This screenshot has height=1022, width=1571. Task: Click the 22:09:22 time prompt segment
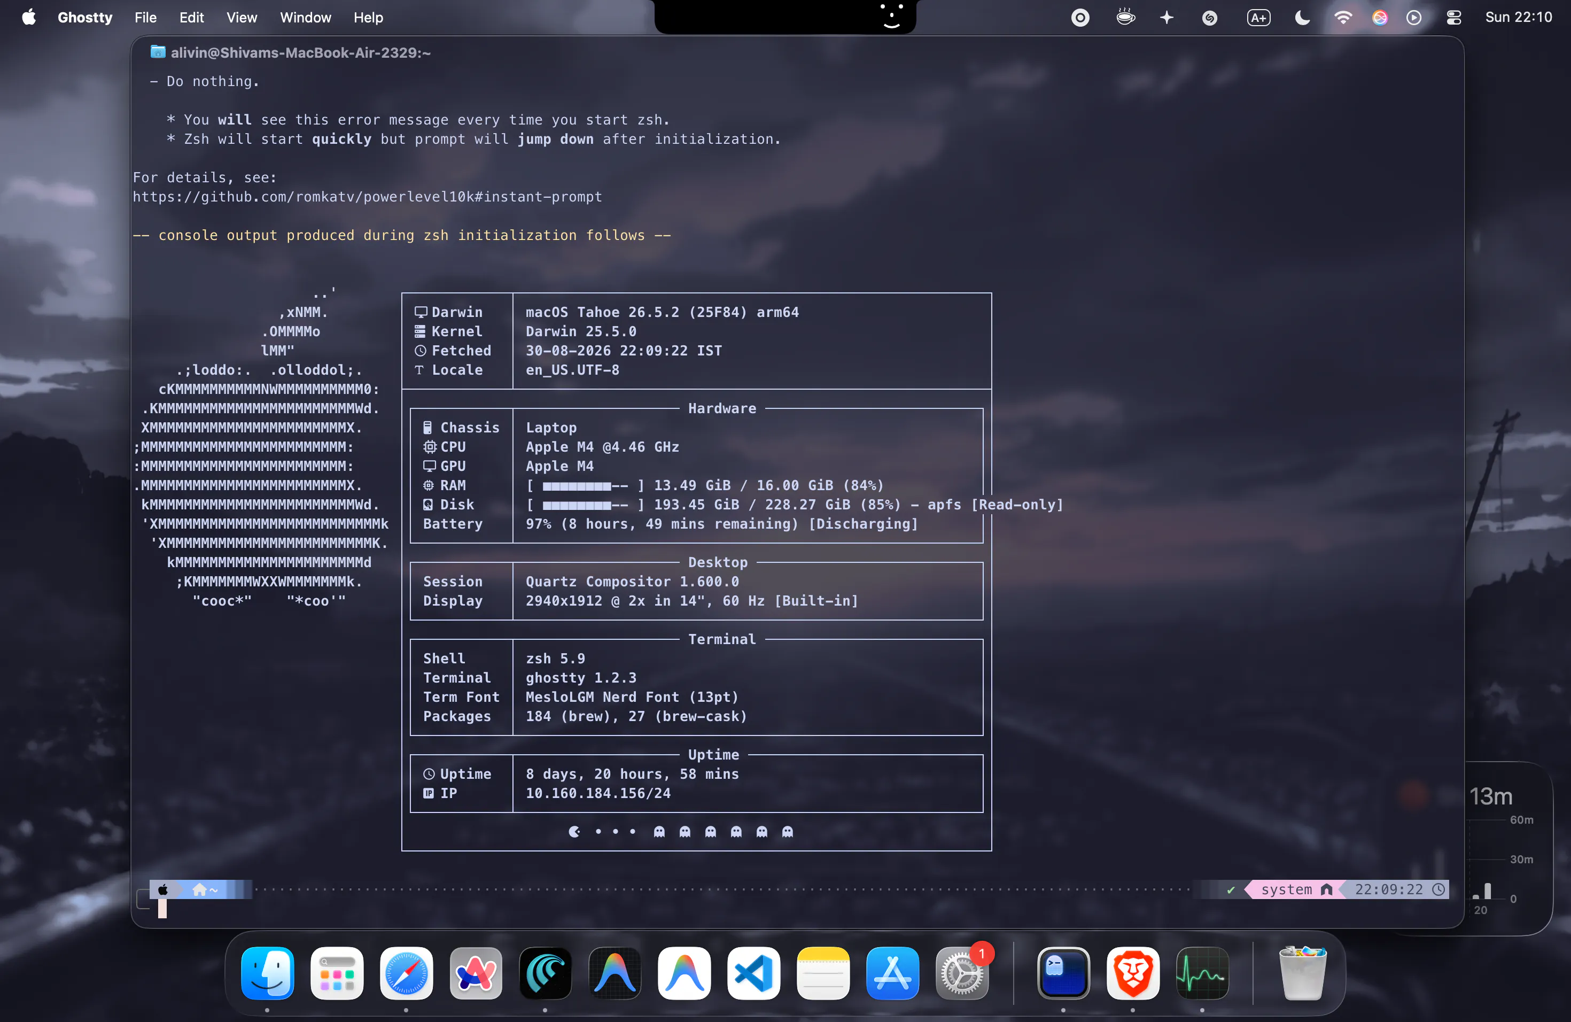[1399, 889]
